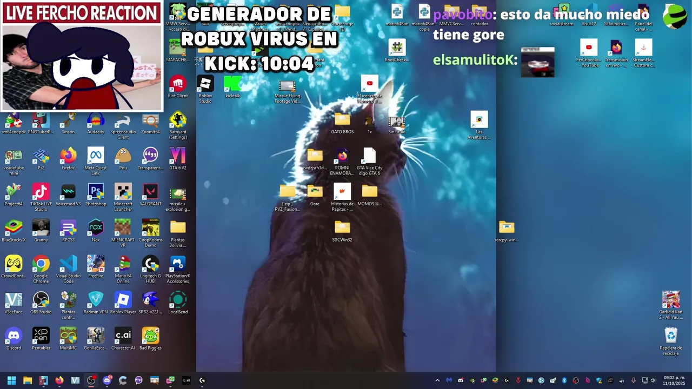
Task: Open the Sin título image file
Action: coord(397,124)
